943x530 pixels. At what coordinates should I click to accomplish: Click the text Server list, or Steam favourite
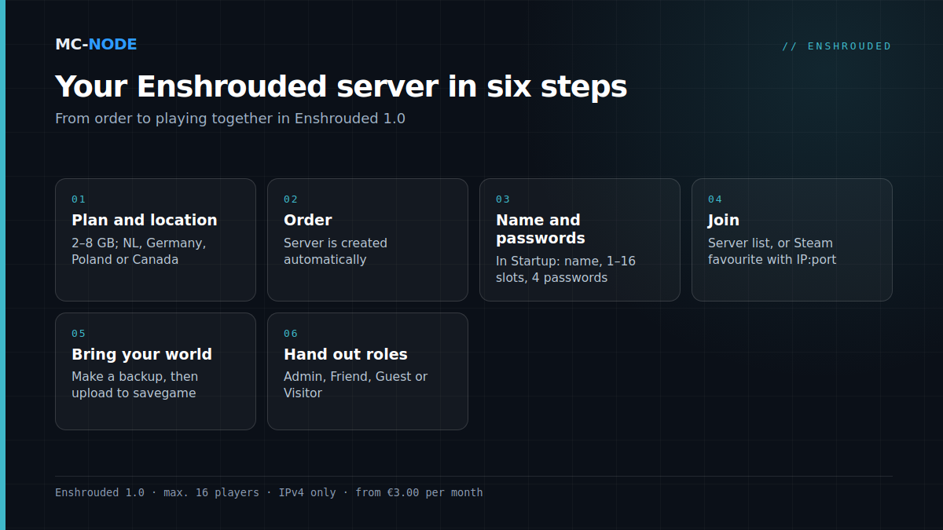point(772,251)
